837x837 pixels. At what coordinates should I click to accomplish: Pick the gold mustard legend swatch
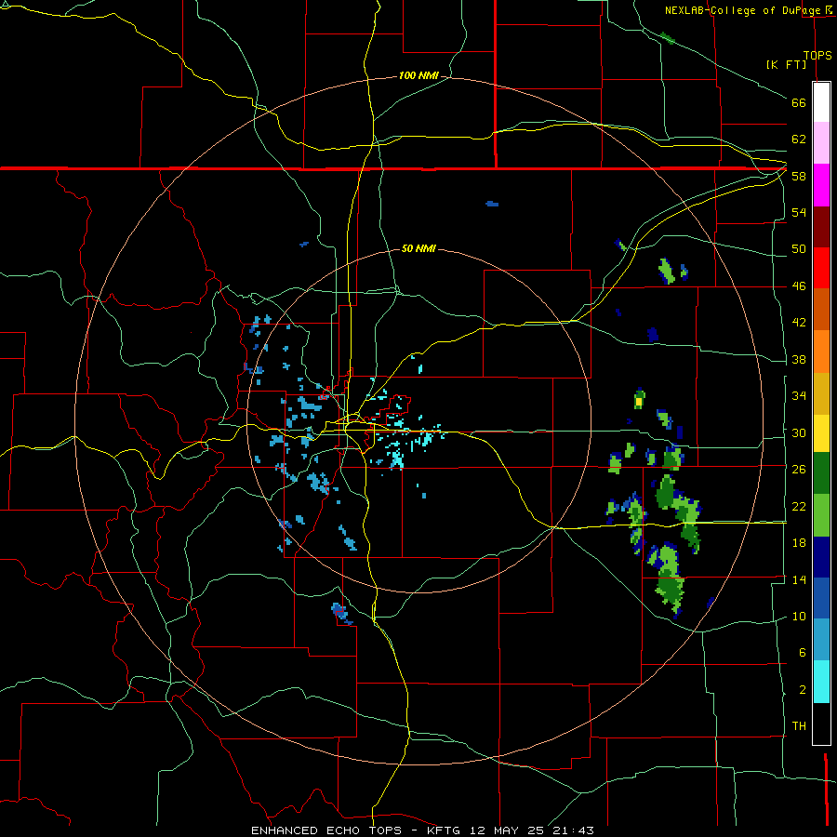click(821, 393)
